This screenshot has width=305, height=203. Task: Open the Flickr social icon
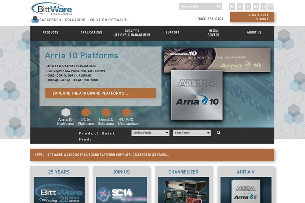(263, 7)
